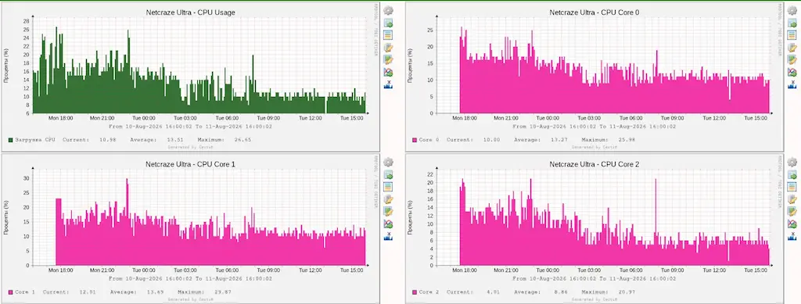801x304 pixels.
Task: Click lower pencil edit icon beside CPU Core 0 graph
Action: pyautogui.click(x=792, y=59)
